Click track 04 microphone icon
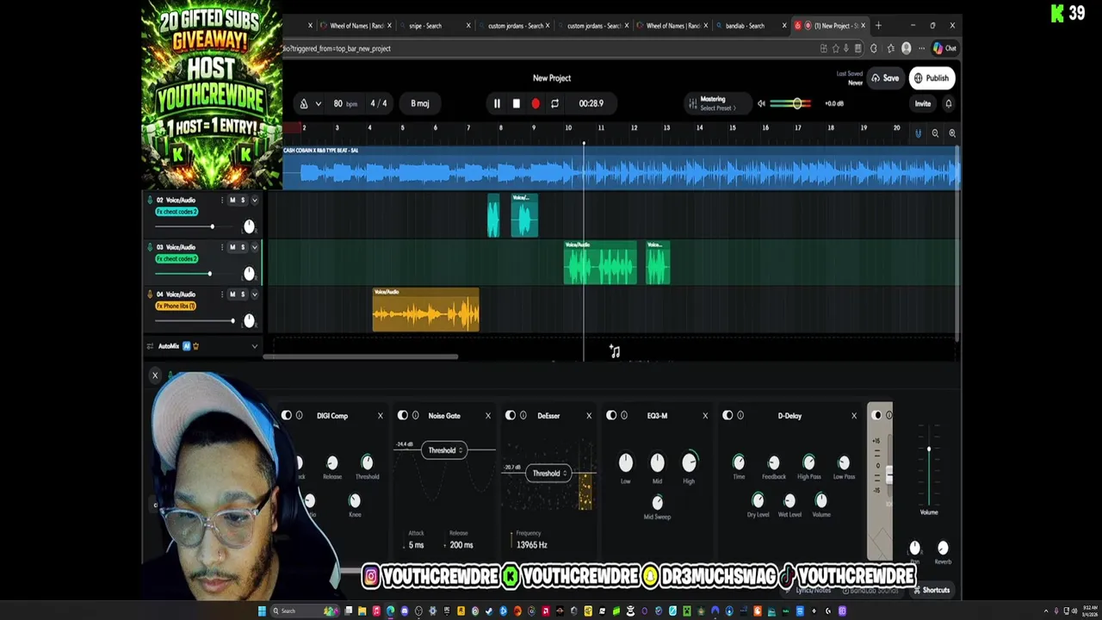The image size is (1102, 620). 150,294
